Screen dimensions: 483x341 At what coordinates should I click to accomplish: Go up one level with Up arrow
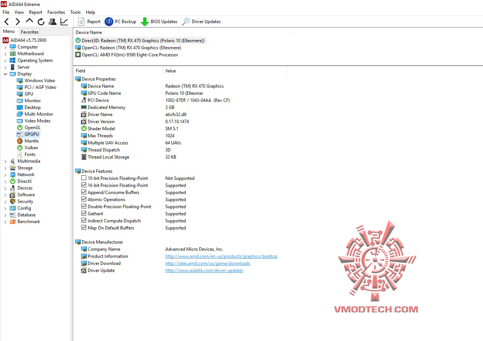click(29, 21)
